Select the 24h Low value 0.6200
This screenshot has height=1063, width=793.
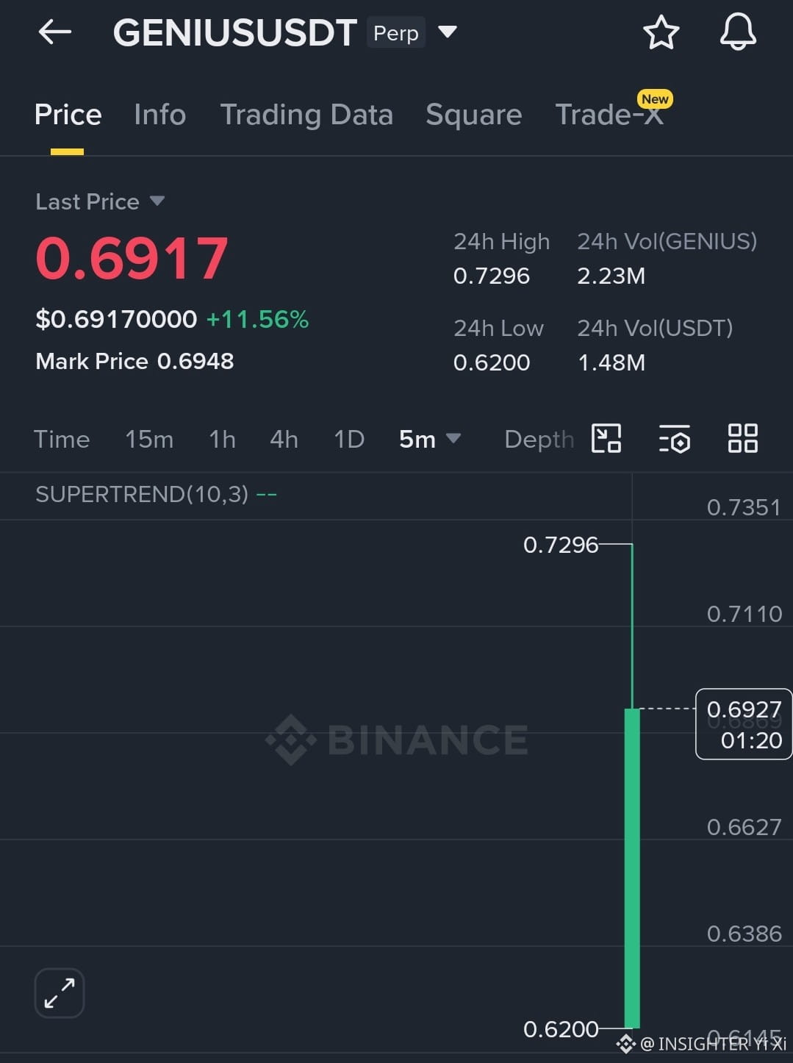tap(491, 362)
